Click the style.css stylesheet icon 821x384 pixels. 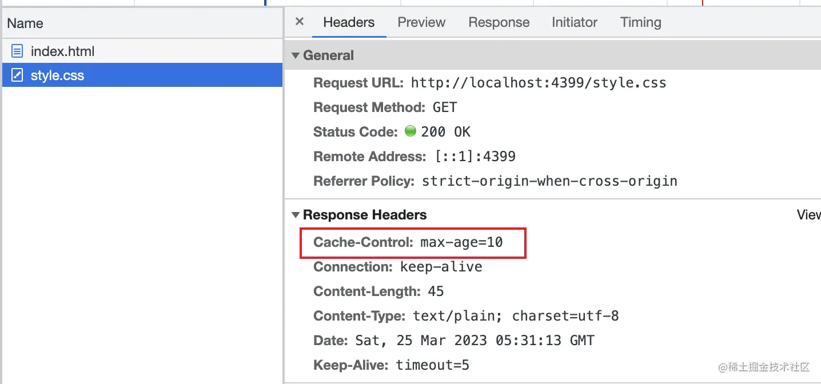tap(18, 75)
